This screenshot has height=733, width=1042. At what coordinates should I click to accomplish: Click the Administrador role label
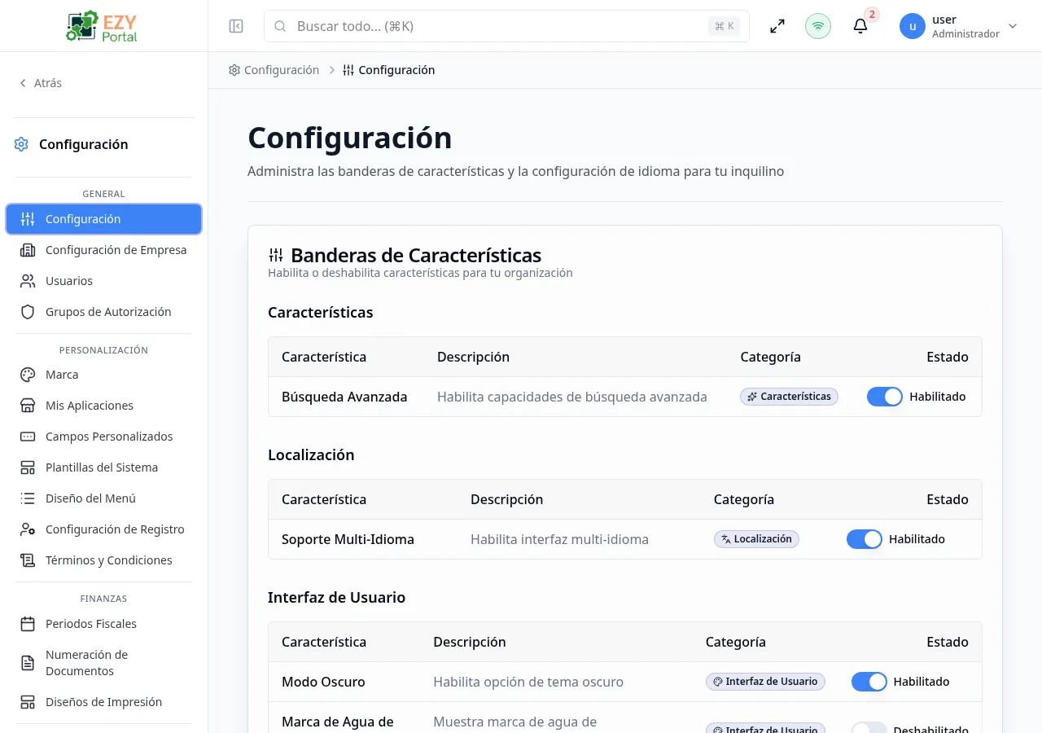pyautogui.click(x=965, y=34)
